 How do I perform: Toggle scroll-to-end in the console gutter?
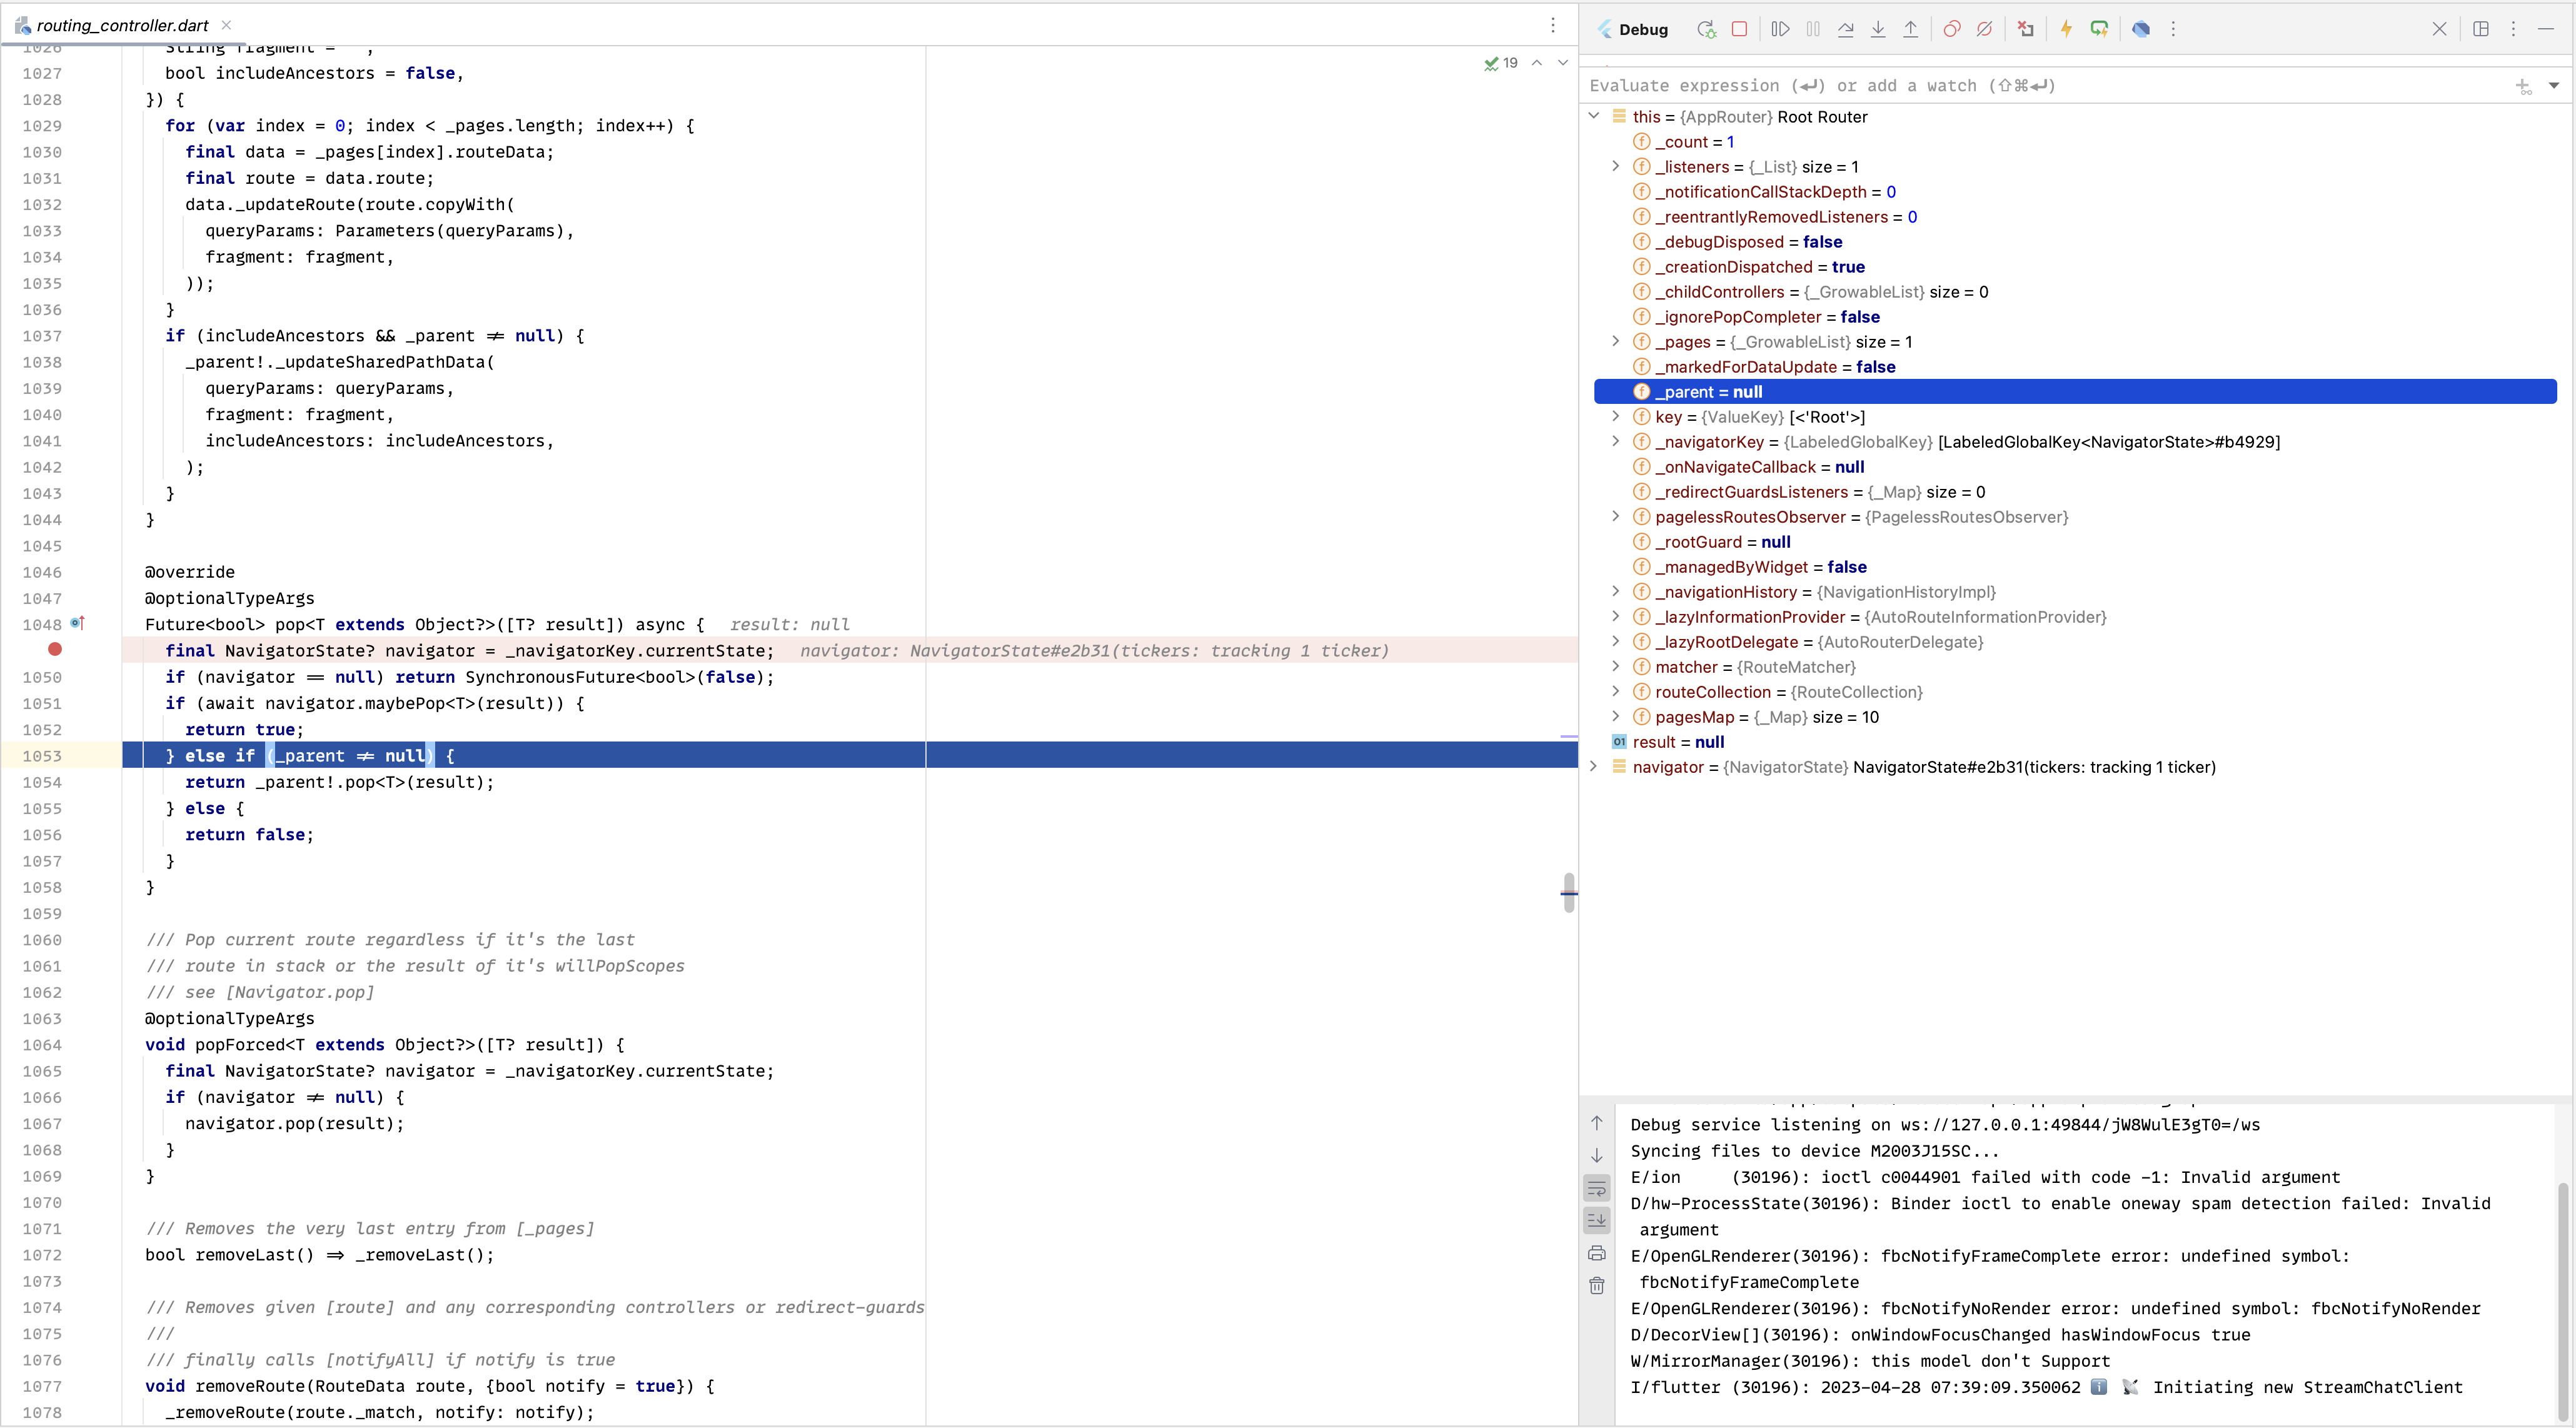(x=1597, y=1219)
